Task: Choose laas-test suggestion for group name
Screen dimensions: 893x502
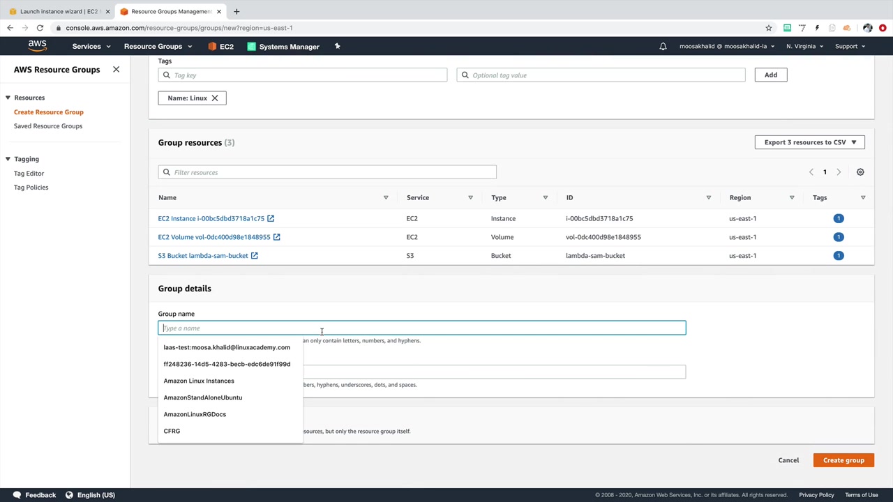Action: pyautogui.click(x=227, y=347)
